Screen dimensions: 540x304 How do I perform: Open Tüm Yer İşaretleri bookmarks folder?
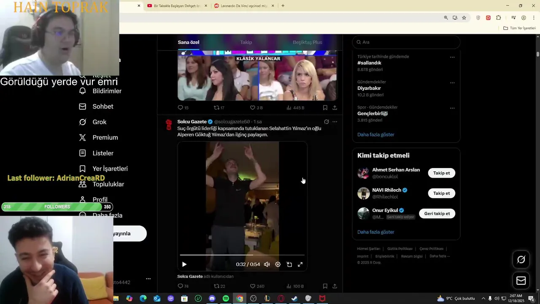[519, 28]
